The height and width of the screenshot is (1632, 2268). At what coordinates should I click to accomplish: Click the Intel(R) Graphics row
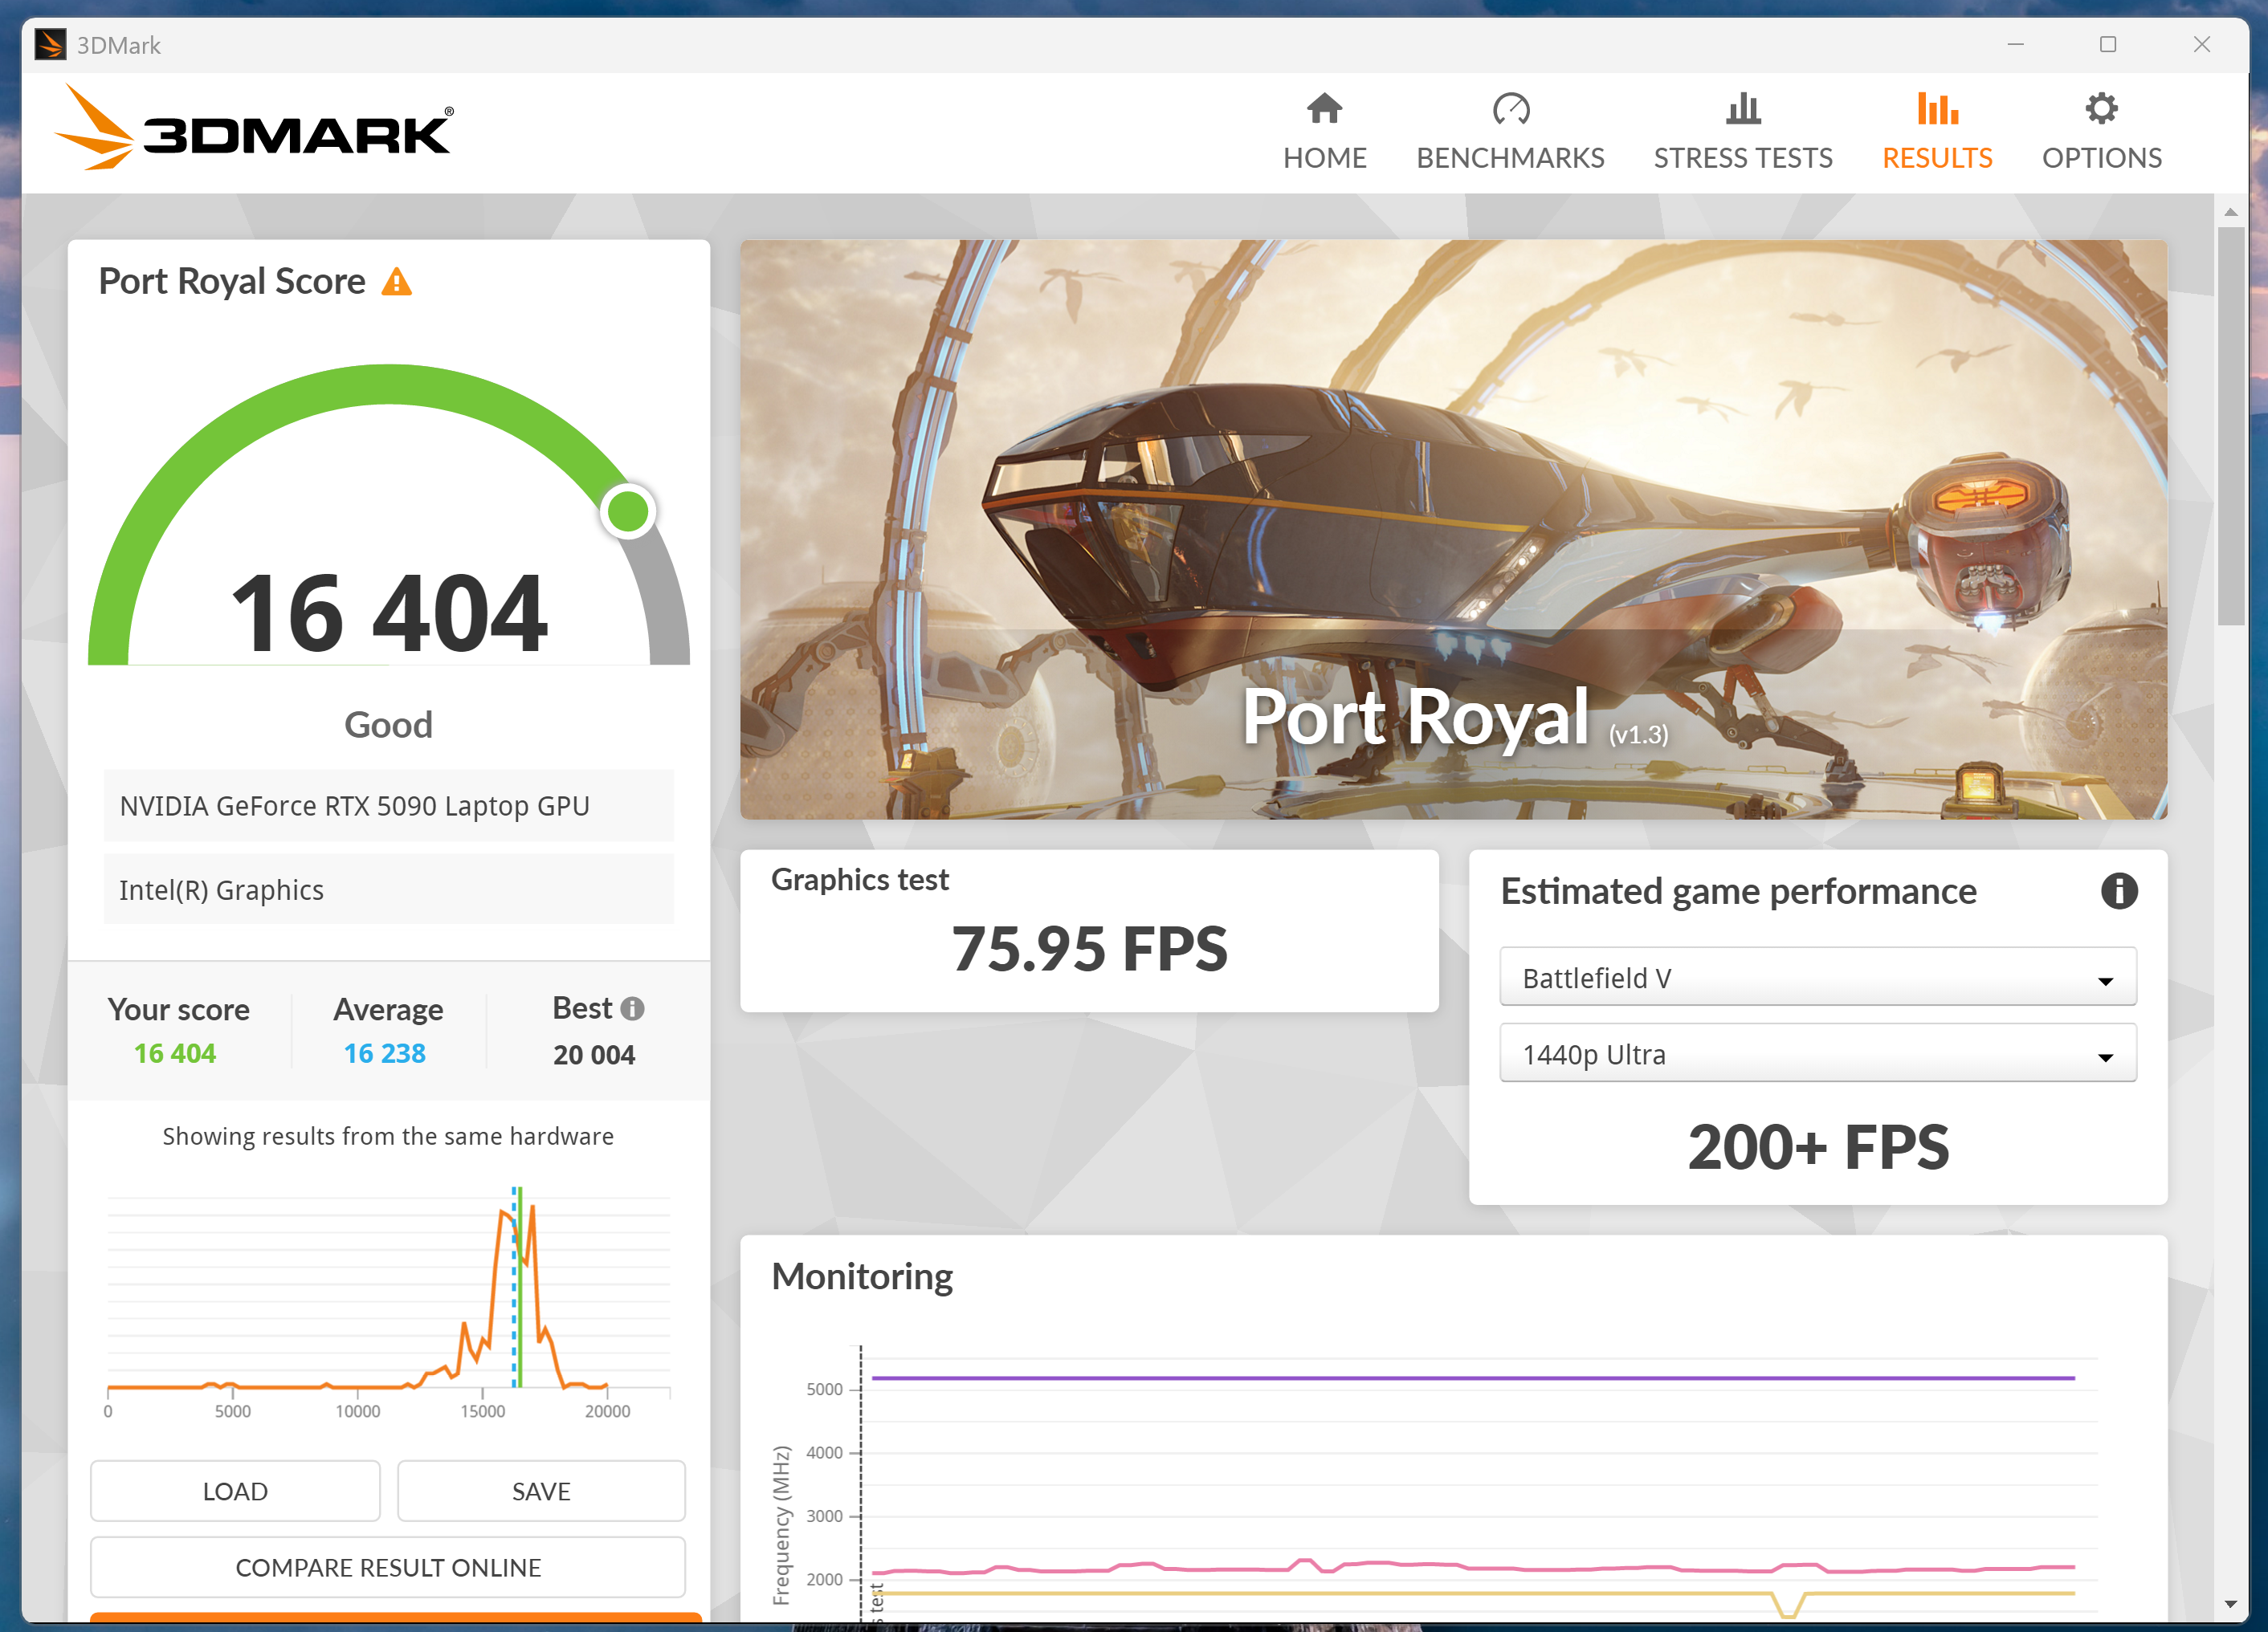[x=388, y=889]
